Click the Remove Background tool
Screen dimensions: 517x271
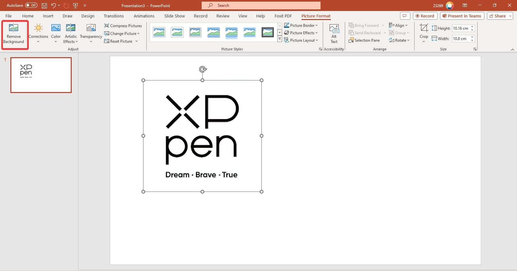click(14, 34)
